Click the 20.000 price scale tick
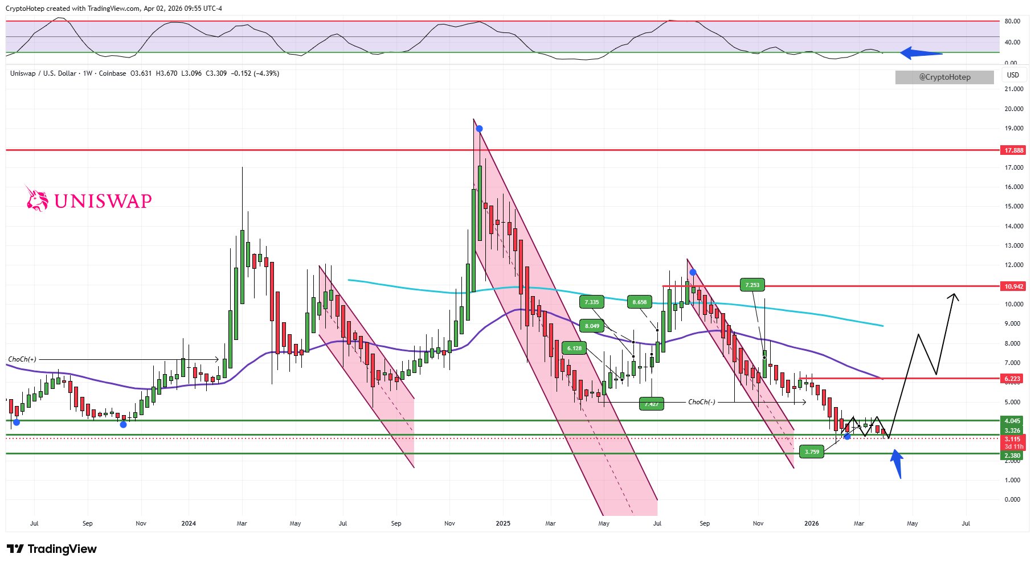 pyautogui.click(x=1014, y=109)
